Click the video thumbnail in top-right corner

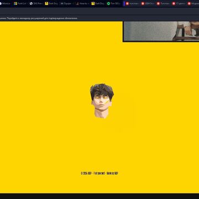(x=161, y=32)
